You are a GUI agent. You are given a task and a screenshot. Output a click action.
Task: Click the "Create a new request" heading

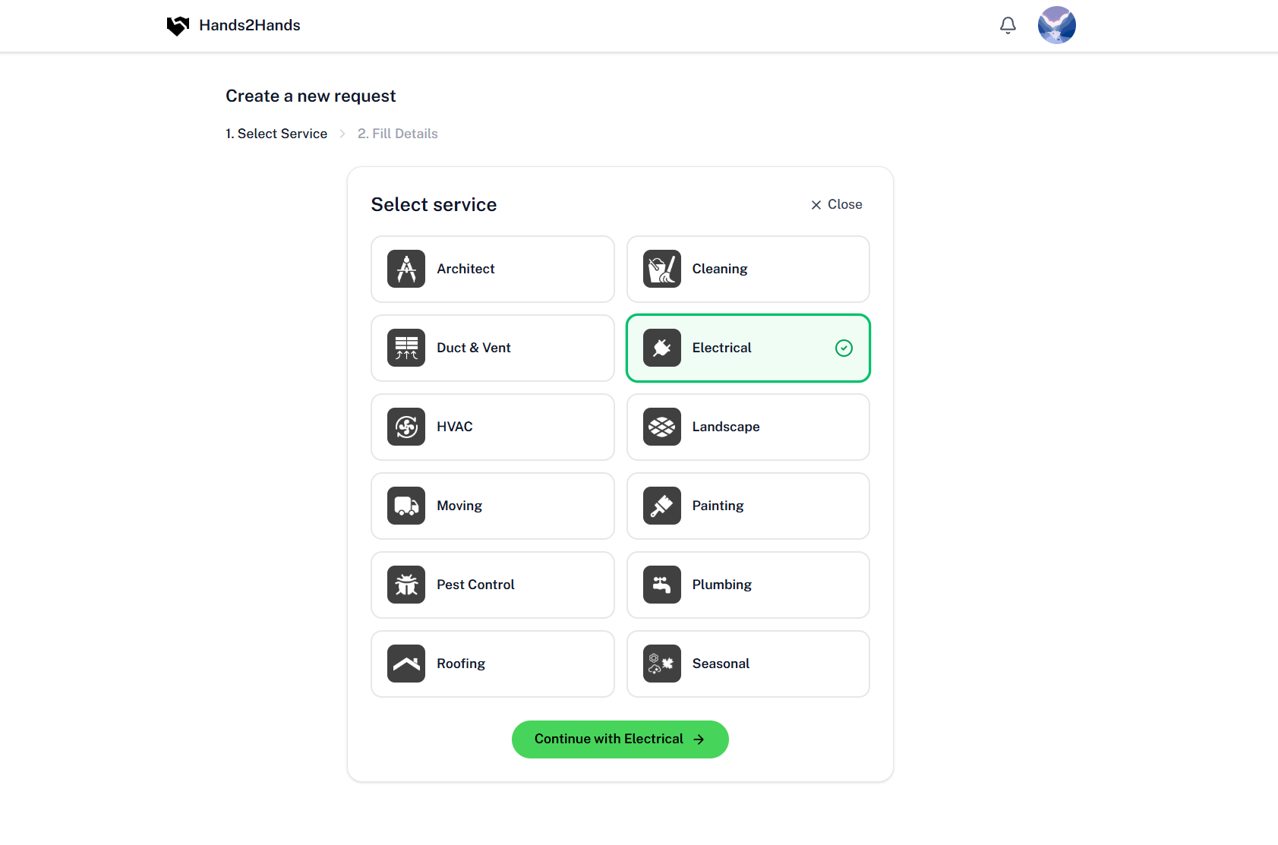point(311,96)
